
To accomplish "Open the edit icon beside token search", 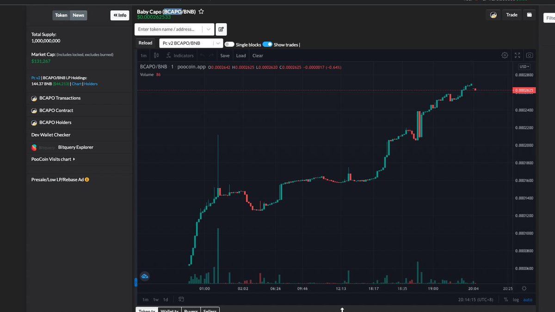I will [221, 29].
